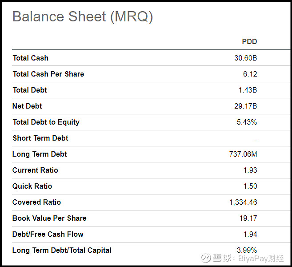Click the Total Cash value 30.60B
292x267 pixels.
(x=246, y=58)
